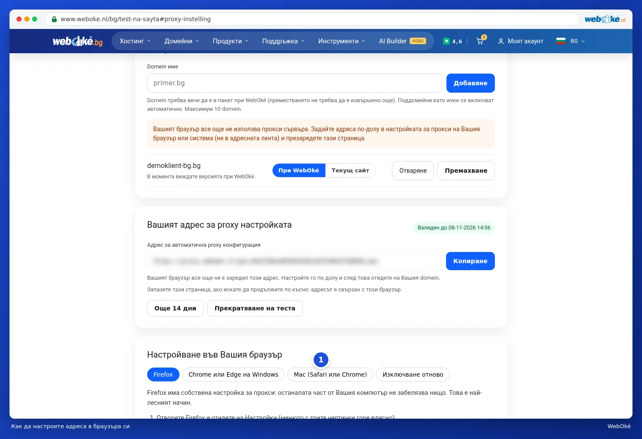Click the heading Настройване във Вашия браузър

pyautogui.click(x=215, y=355)
